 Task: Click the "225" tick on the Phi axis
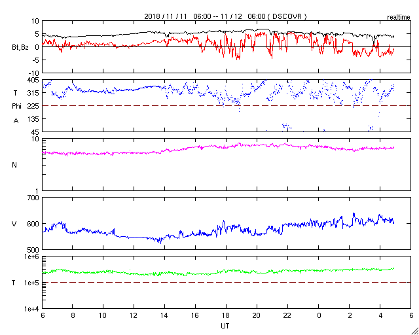coord(33,106)
